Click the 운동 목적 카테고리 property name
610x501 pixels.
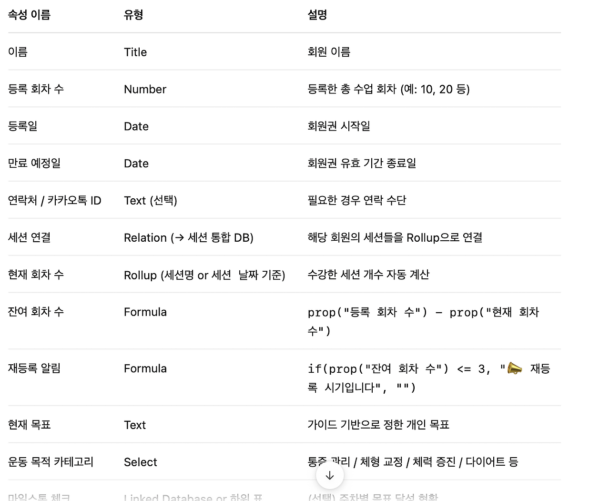point(51,462)
